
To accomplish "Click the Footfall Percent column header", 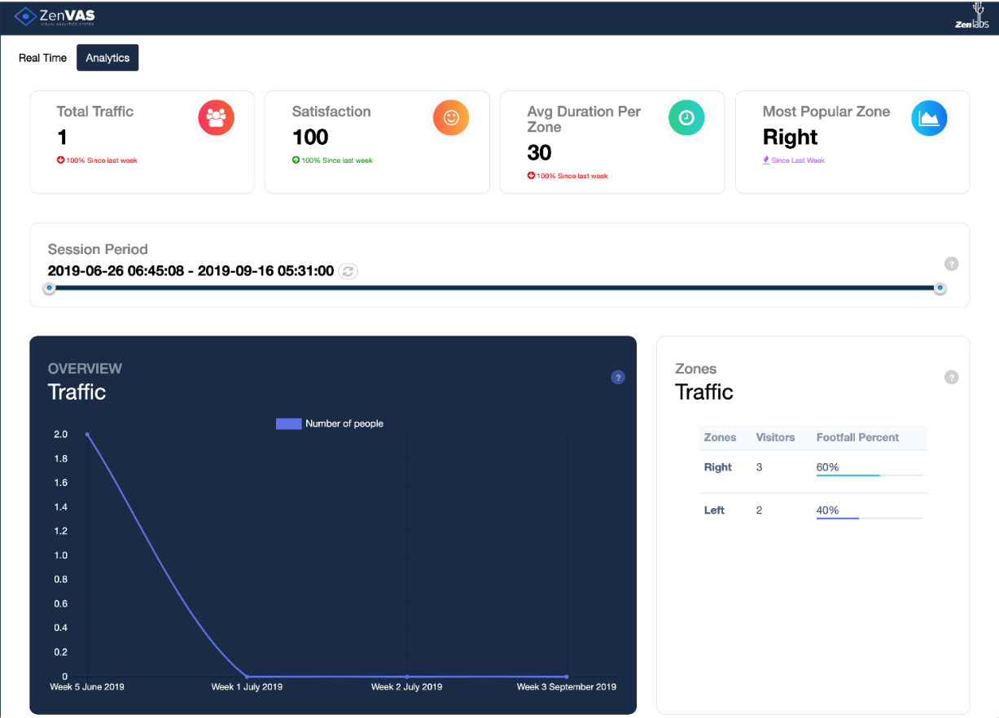I will (x=857, y=437).
